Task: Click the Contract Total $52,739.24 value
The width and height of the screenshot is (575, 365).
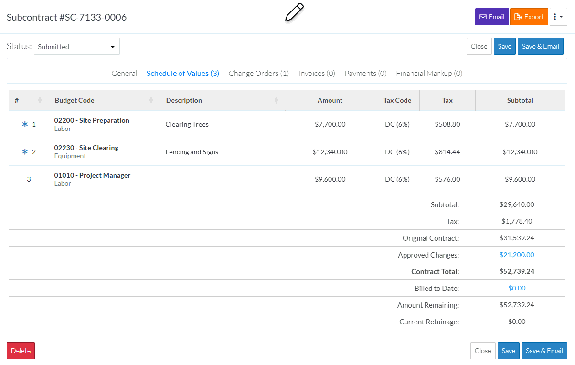Action: 517,271
